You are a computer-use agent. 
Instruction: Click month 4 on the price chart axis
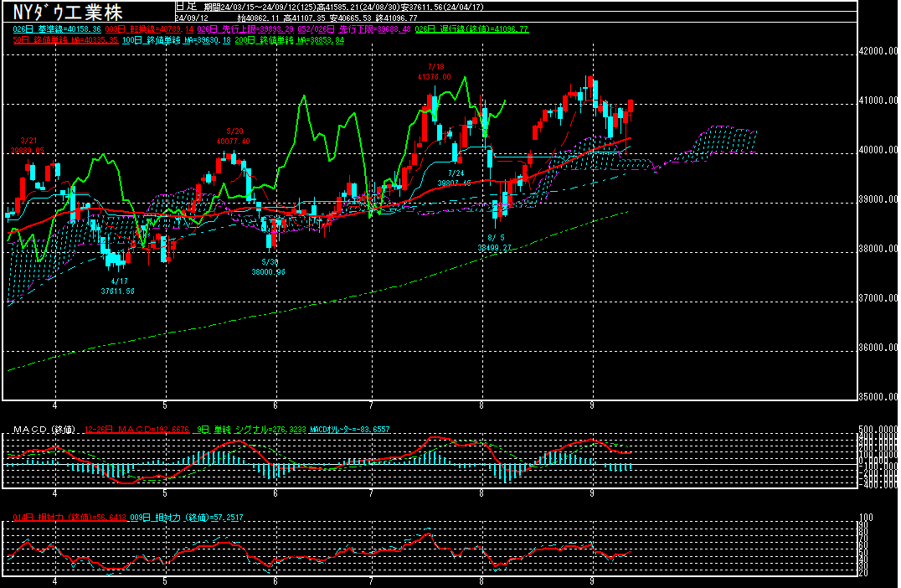click(x=55, y=405)
